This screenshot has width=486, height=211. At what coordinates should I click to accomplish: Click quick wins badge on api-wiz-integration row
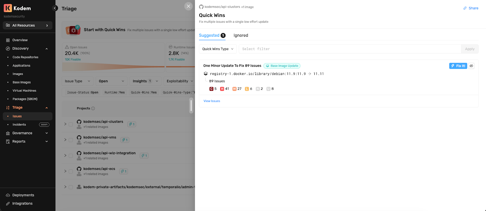click(x=144, y=156)
